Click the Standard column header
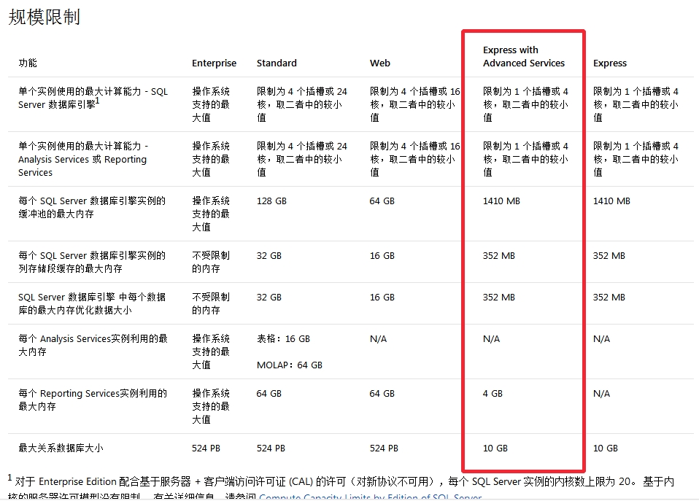The image size is (699, 501). [x=277, y=63]
